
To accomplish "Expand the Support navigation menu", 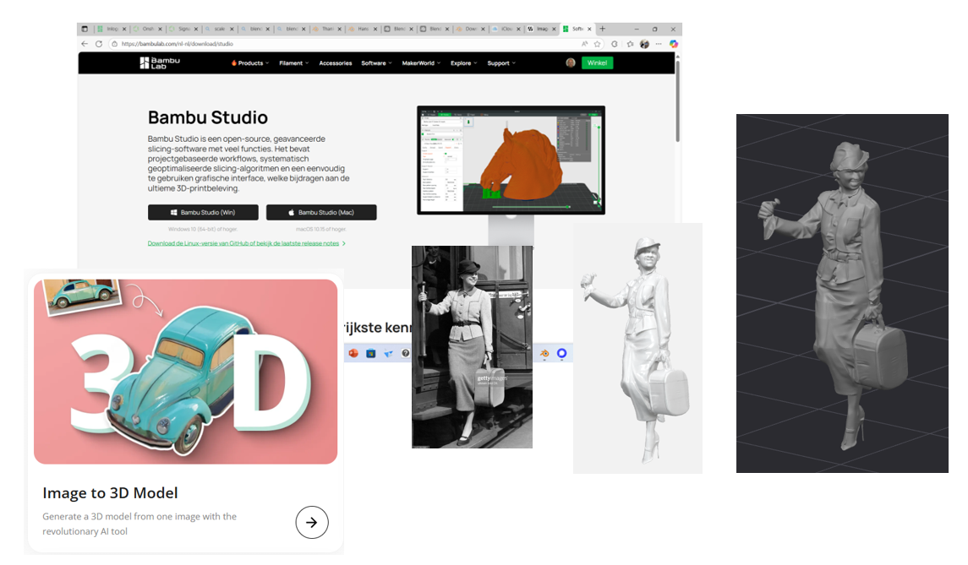I will click(x=500, y=63).
